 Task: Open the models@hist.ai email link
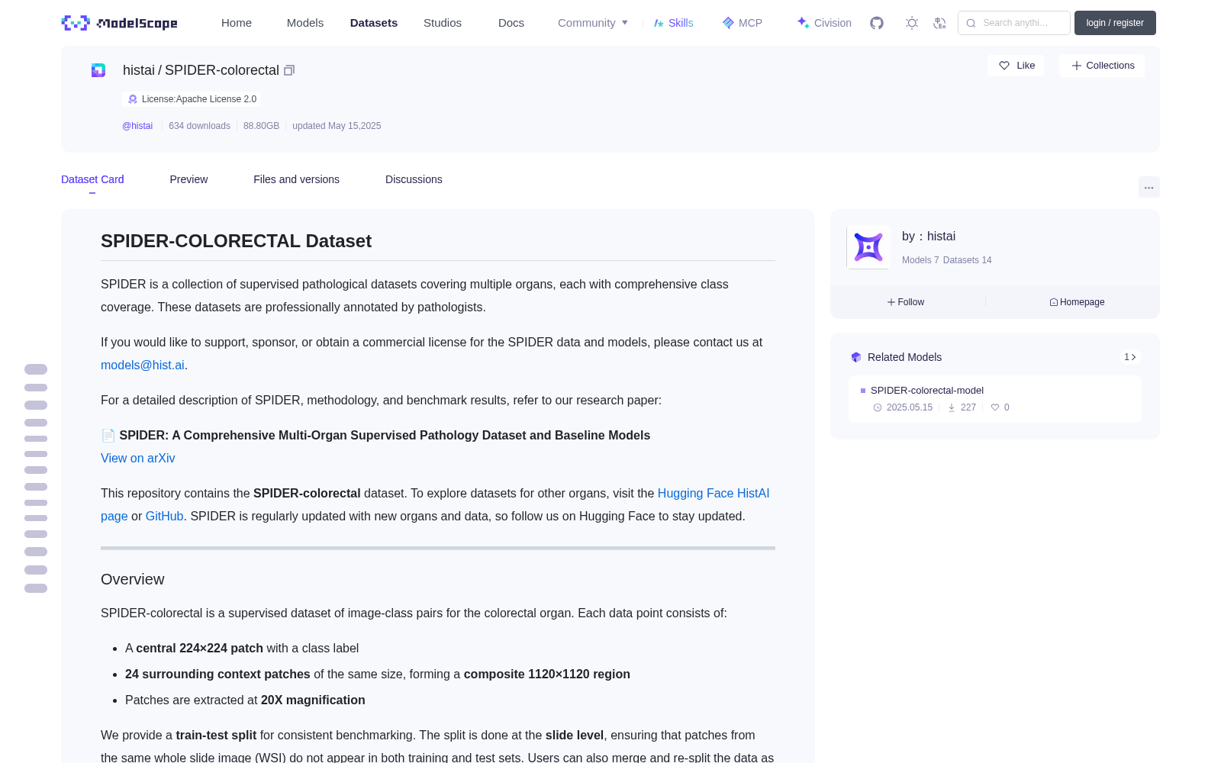pyautogui.click(x=143, y=365)
